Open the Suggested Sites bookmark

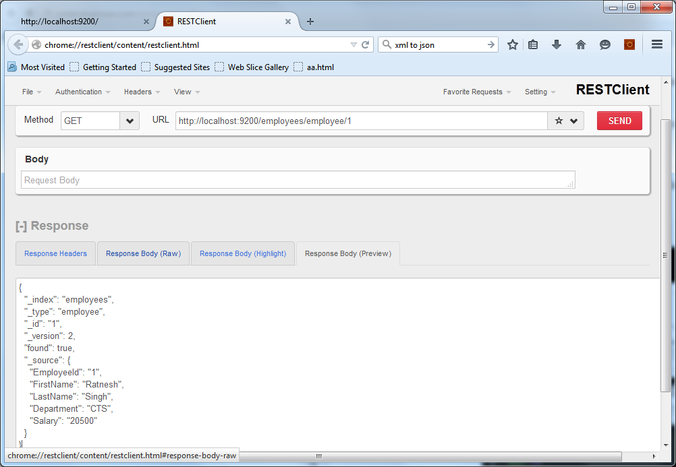tap(175, 67)
